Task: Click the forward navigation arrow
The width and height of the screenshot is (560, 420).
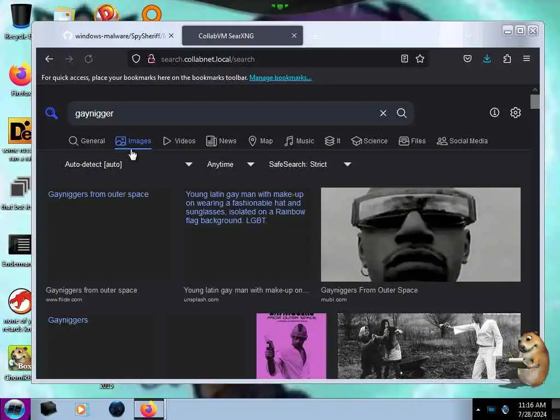Action: coord(69,59)
